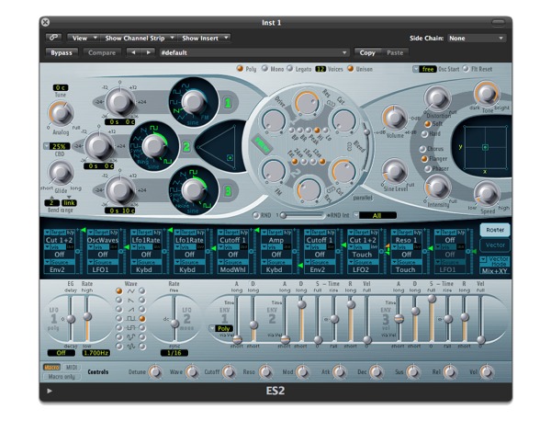The image size is (551, 421).
Task: Open Show Channel Strip dropdown
Action: coord(139,38)
